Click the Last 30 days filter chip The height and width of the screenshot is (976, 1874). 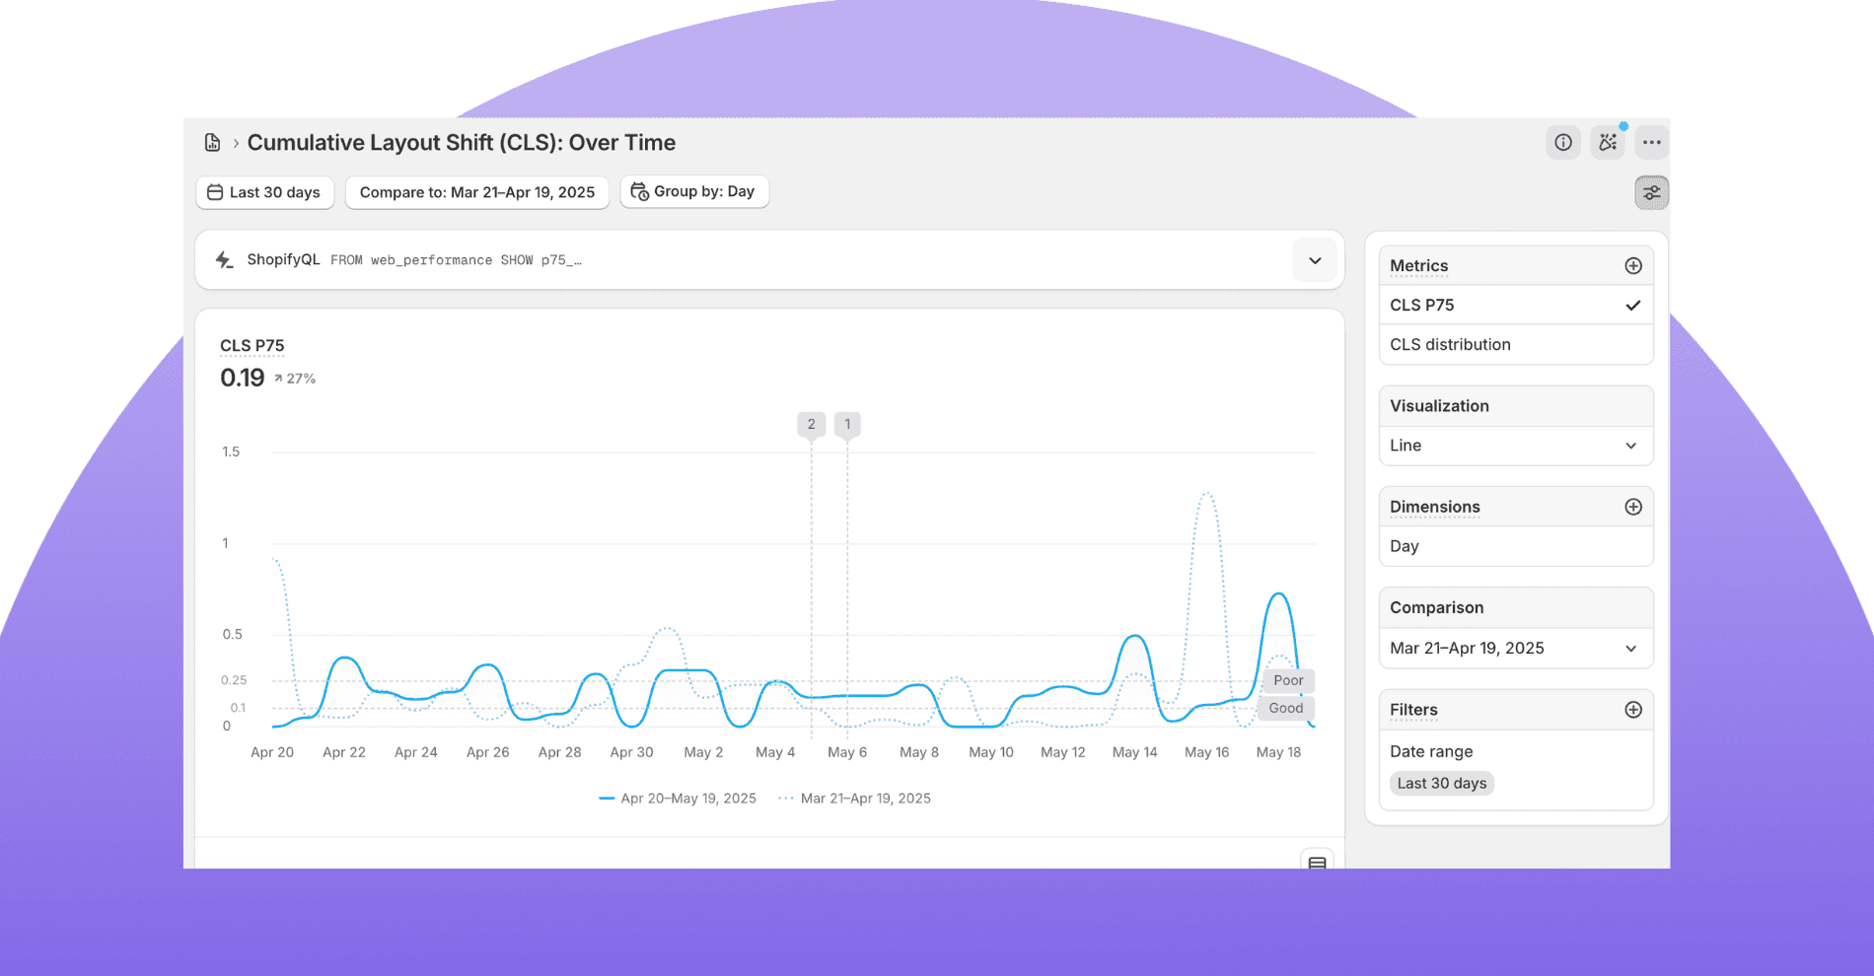pos(1442,784)
